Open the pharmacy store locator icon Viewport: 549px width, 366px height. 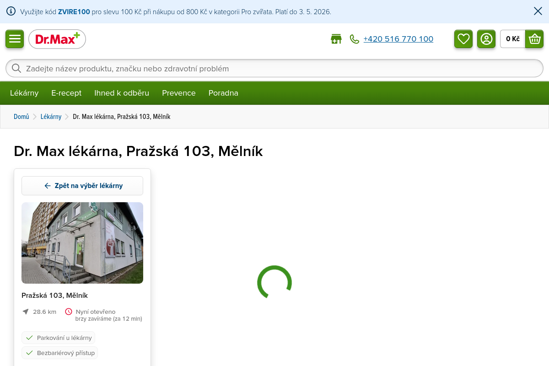coord(336,39)
